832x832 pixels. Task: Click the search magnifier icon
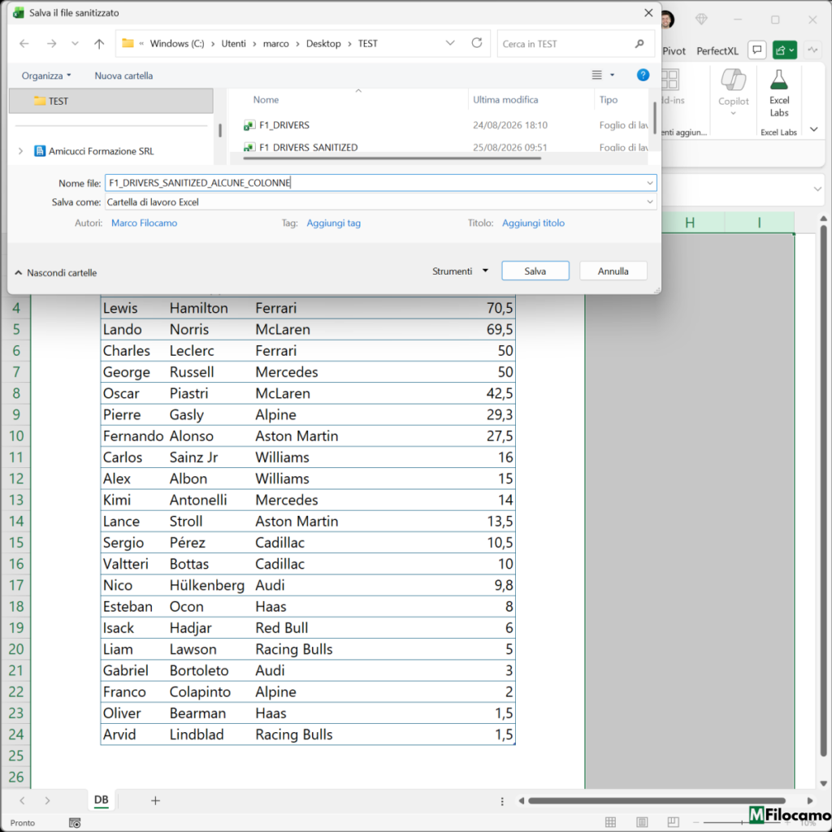click(x=639, y=44)
